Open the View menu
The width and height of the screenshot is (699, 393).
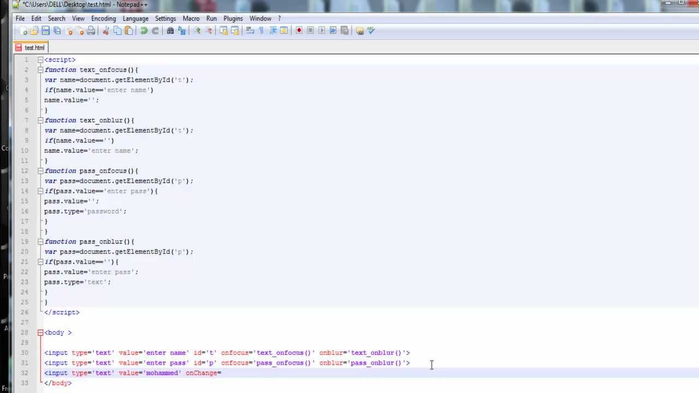point(78,19)
